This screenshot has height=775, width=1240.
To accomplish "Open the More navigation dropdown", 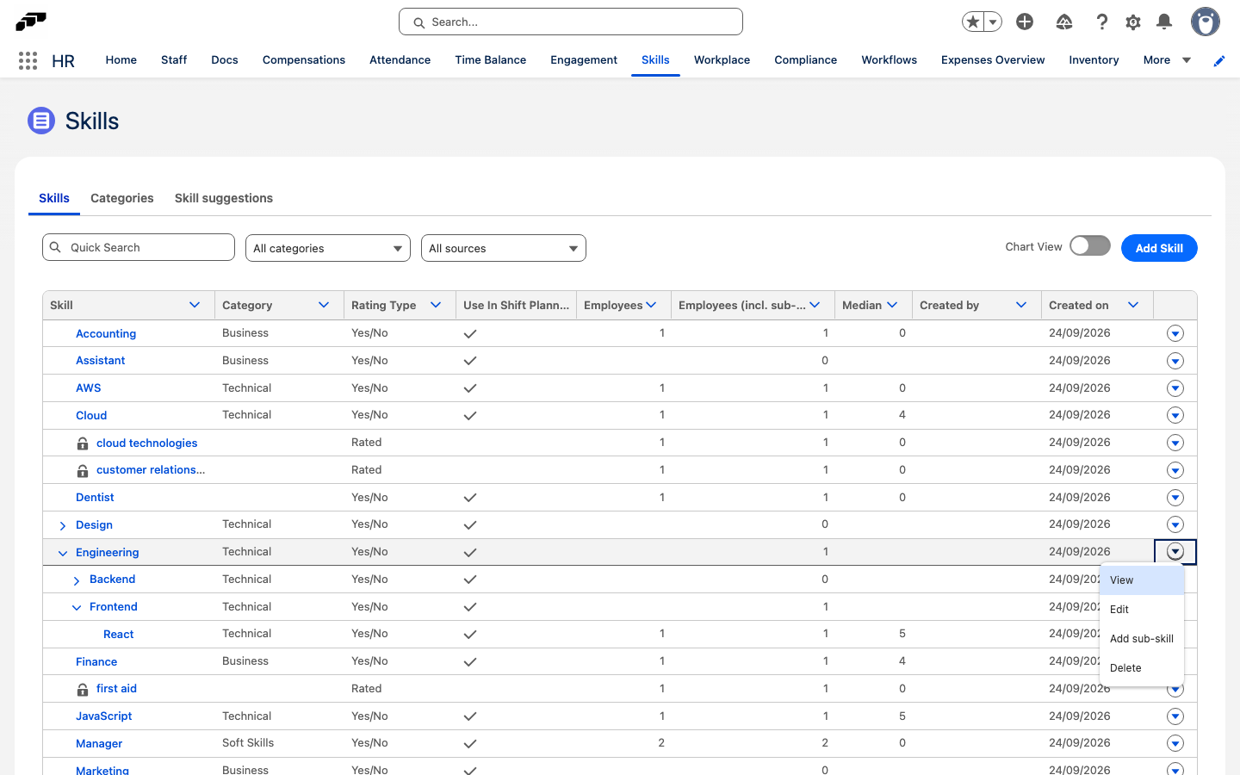I will point(1167,60).
